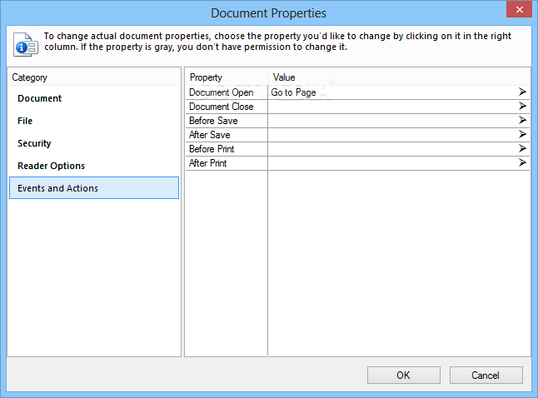Click the Go to Page value

pyautogui.click(x=293, y=92)
